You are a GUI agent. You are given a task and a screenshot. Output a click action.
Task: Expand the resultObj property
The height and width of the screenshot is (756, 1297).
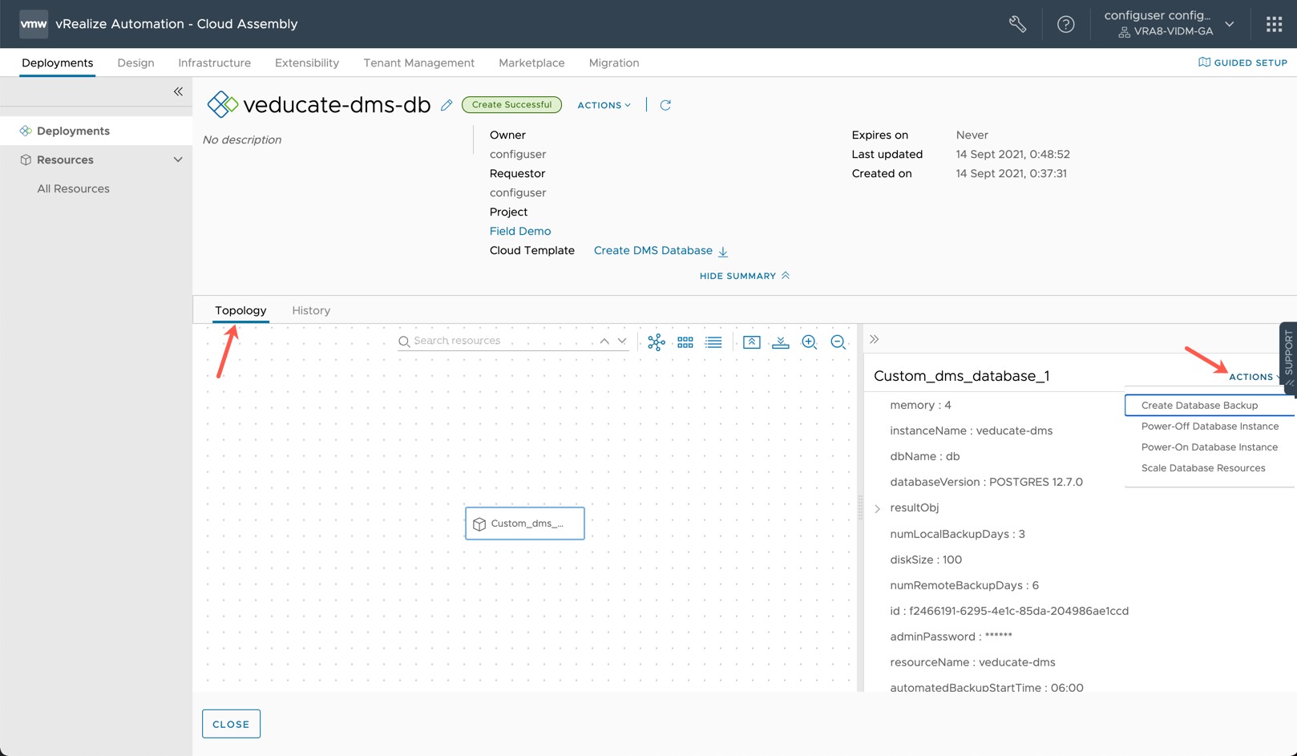pyautogui.click(x=878, y=508)
